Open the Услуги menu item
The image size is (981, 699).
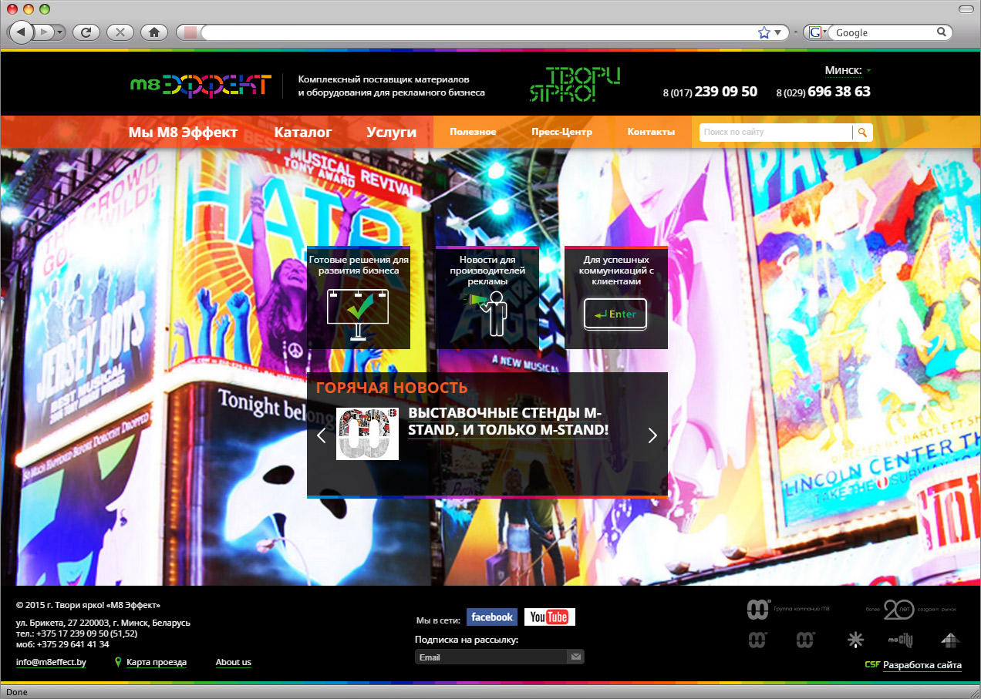point(392,133)
